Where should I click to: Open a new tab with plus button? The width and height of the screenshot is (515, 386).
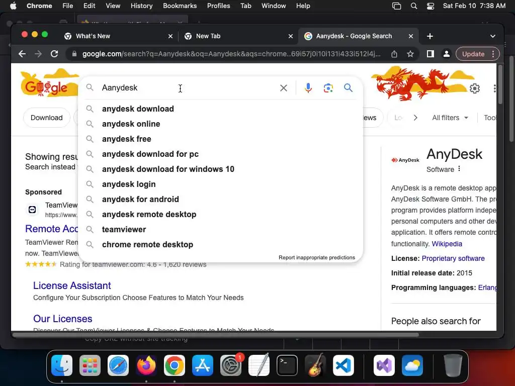430,36
